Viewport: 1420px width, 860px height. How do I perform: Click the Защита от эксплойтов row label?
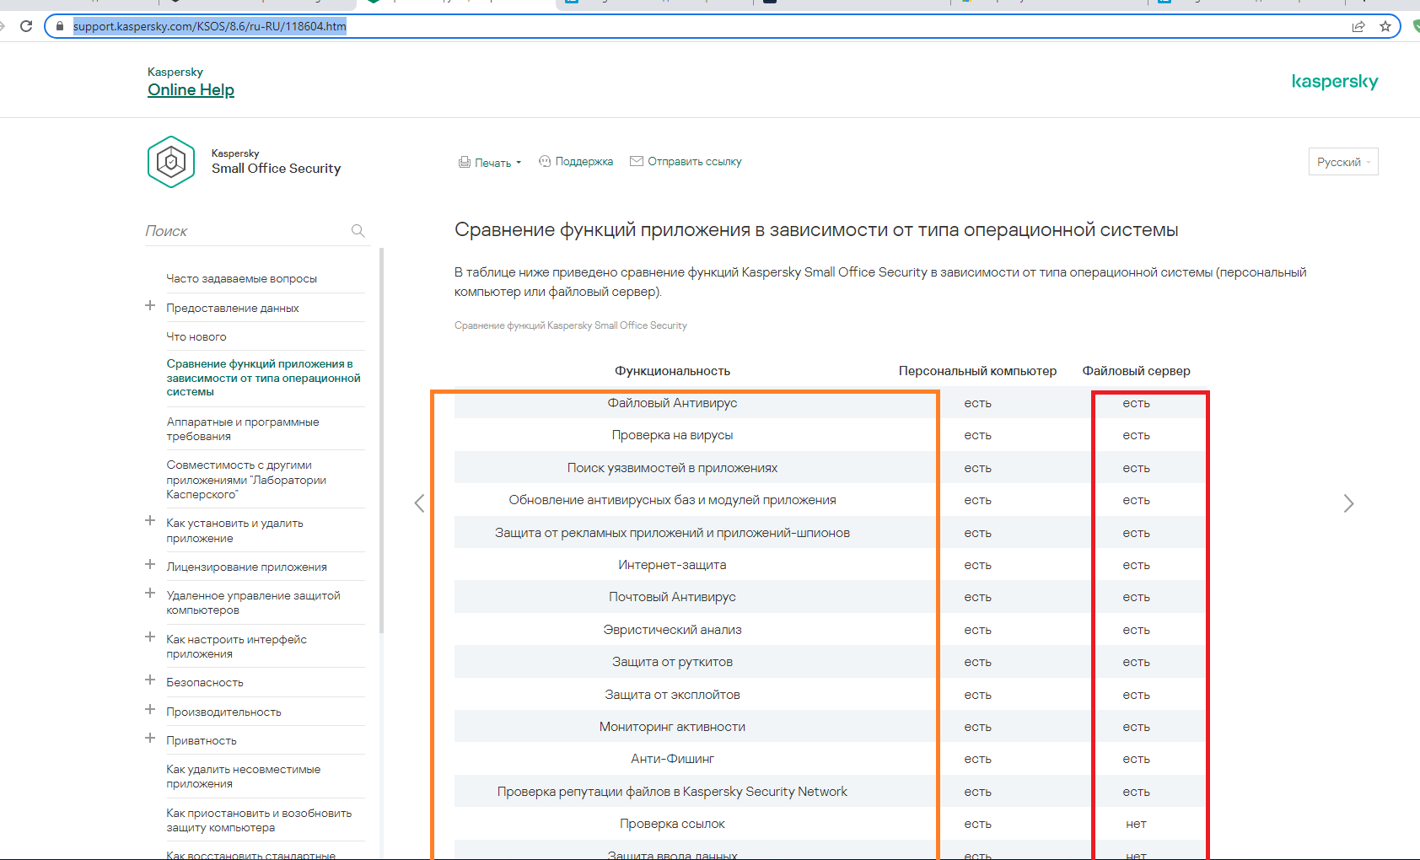[672, 695]
